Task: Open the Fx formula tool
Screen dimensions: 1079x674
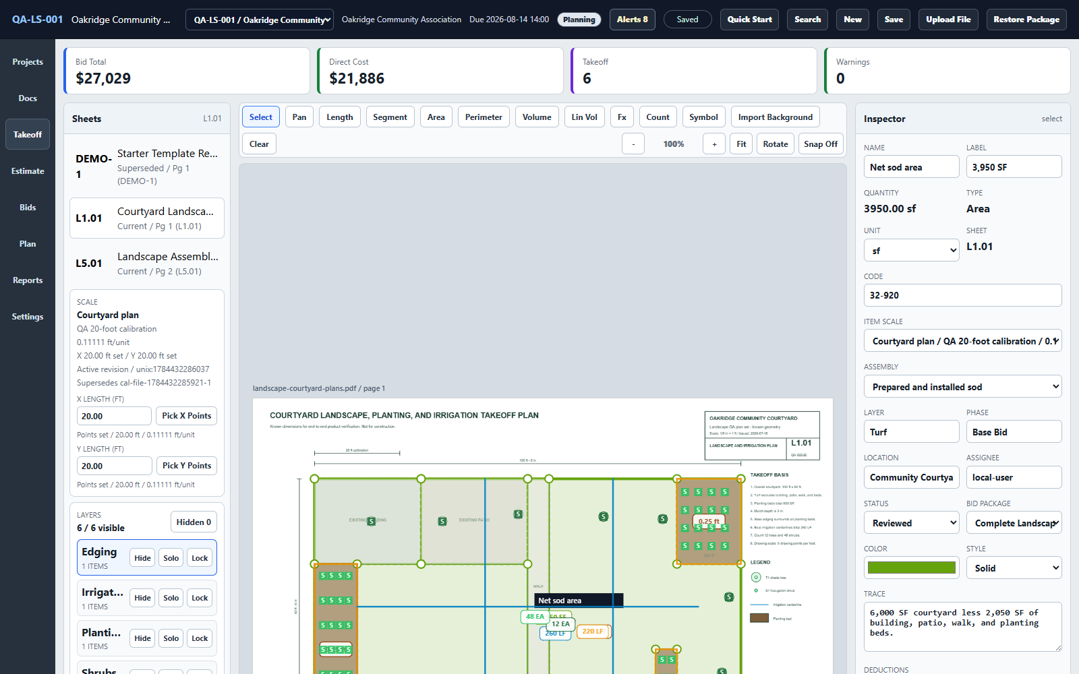Action: pyautogui.click(x=622, y=117)
